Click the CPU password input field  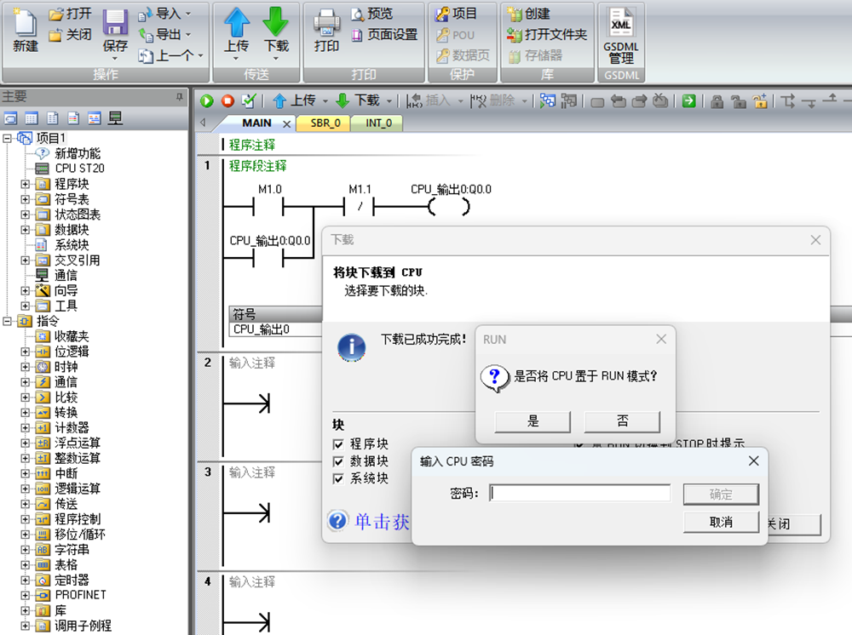coord(579,494)
